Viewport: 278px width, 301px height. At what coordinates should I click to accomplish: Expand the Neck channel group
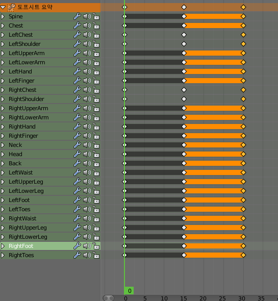pyautogui.click(x=3, y=145)
